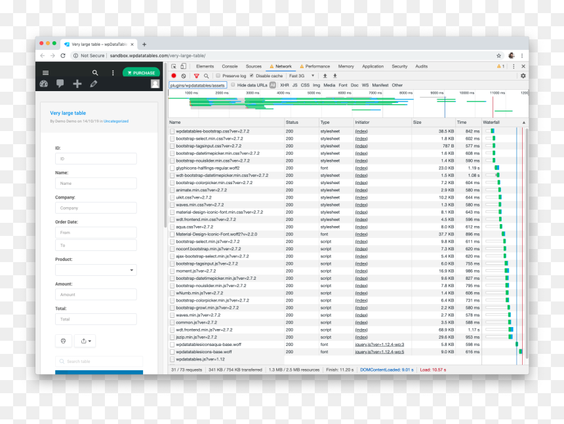Viewport: 564px width, 424px height.
Task: Open the Performance tab
Action: tap(315, 66)
